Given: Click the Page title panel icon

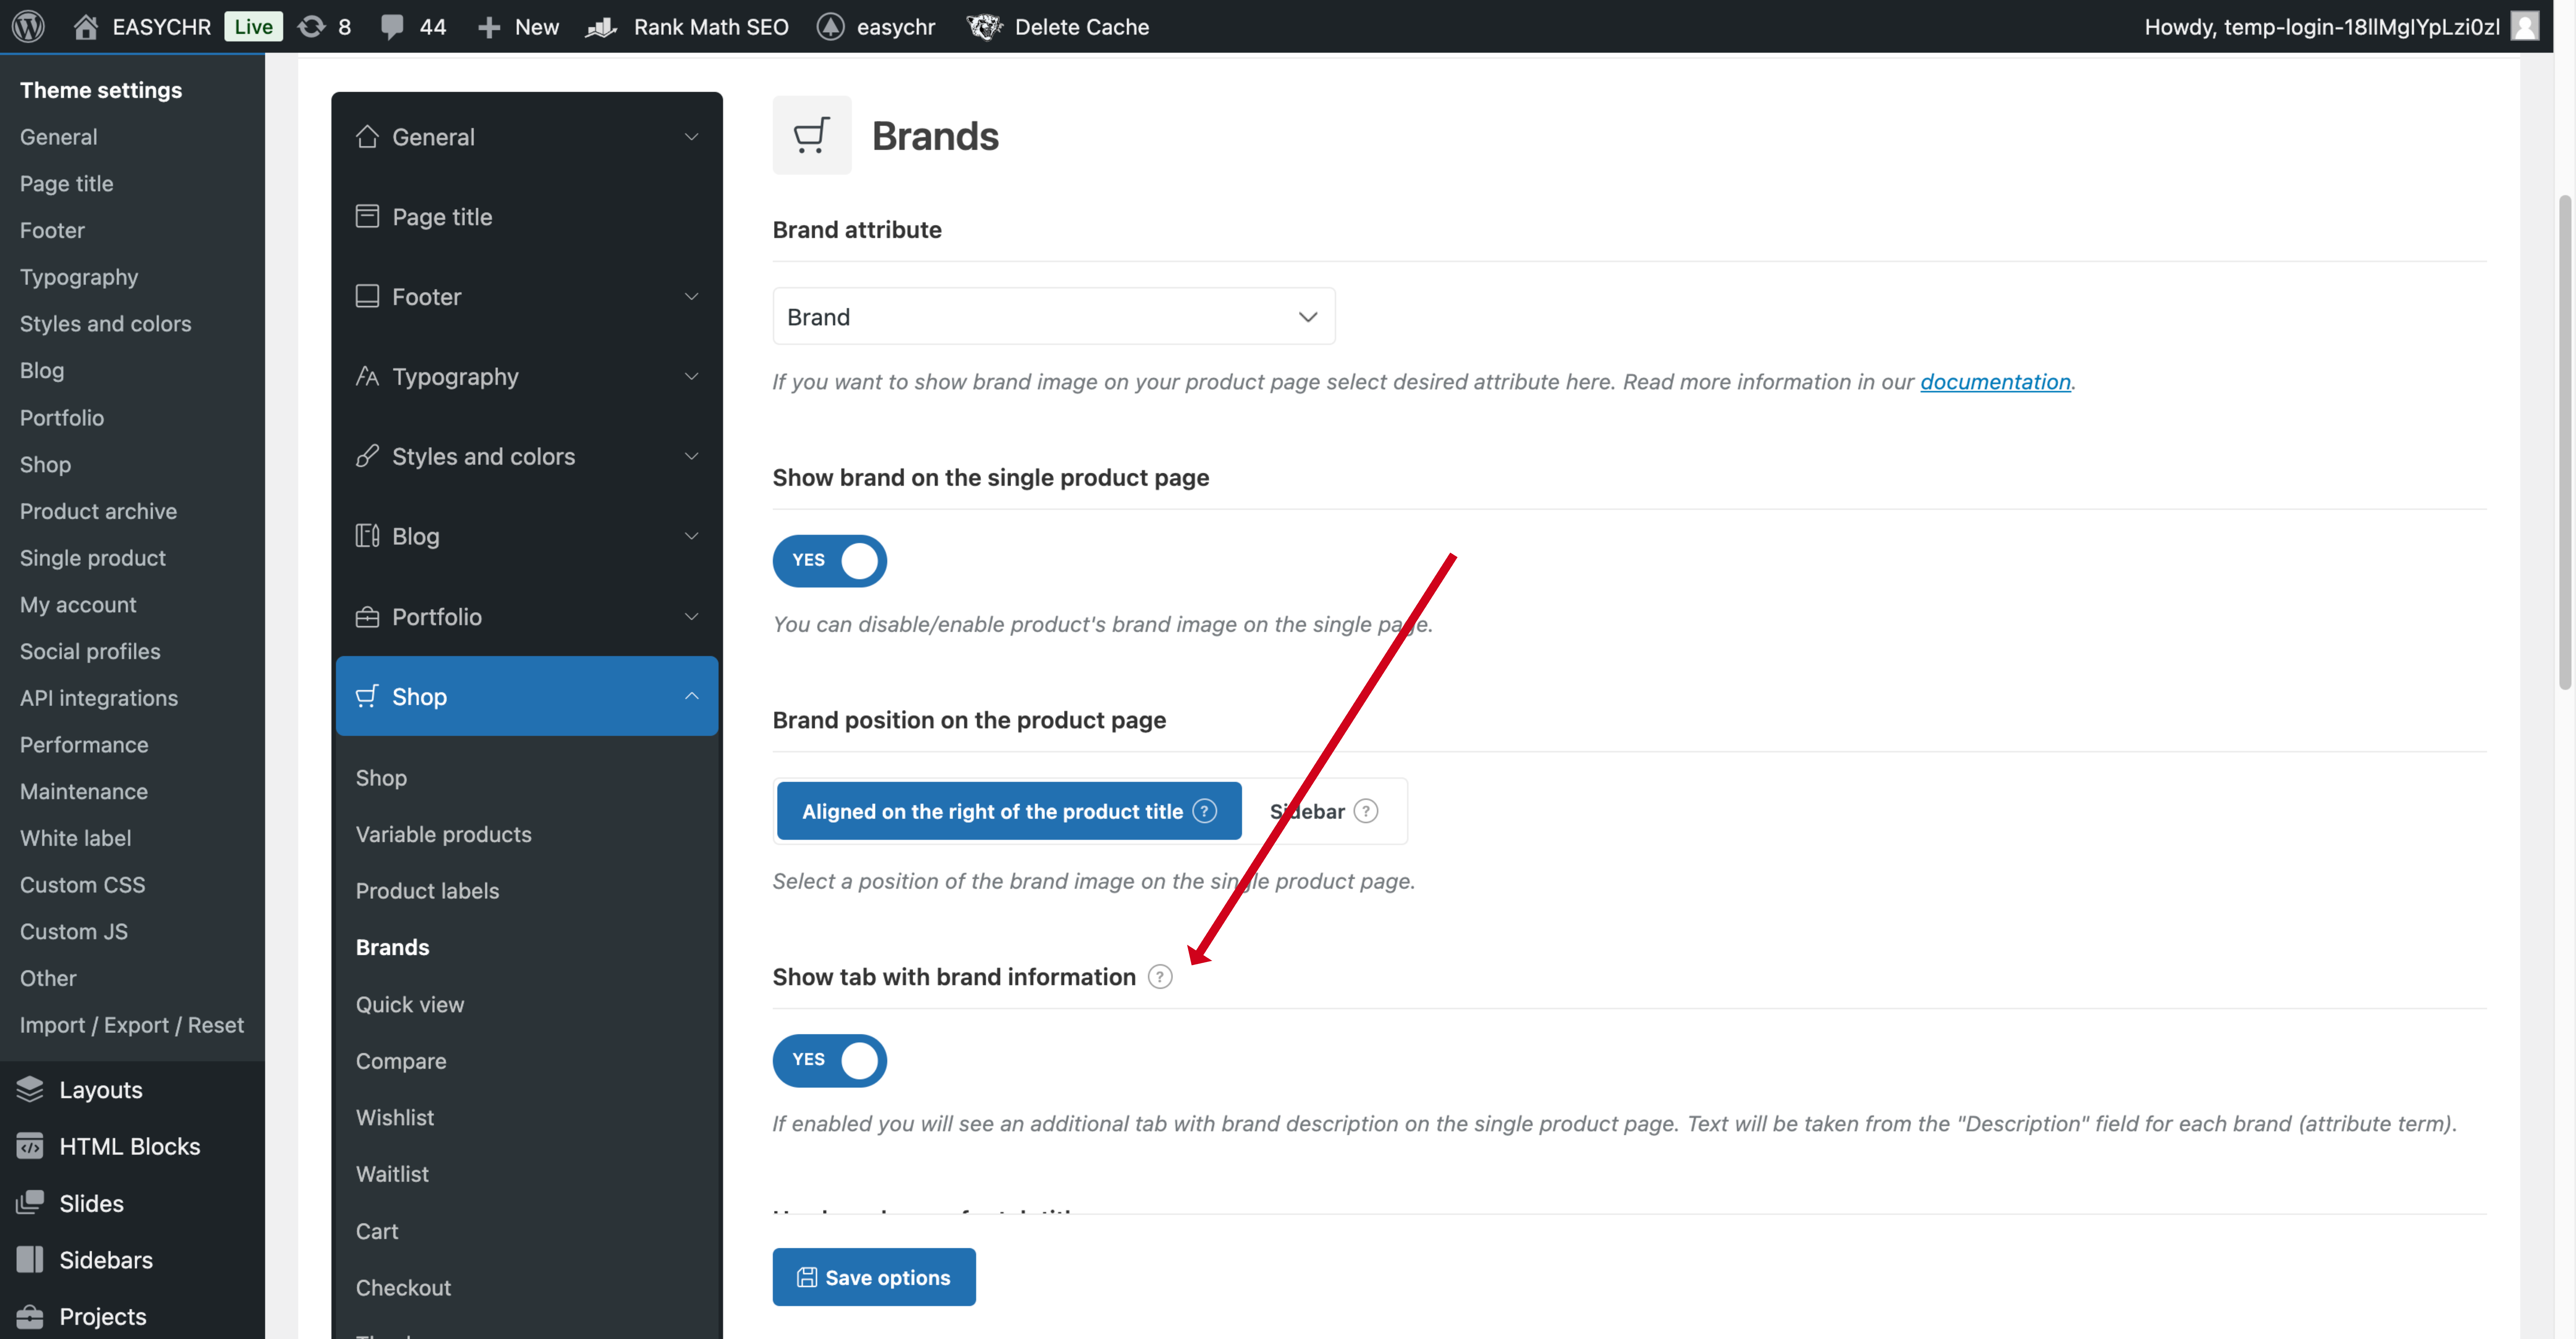Looking at the screenshot, I should click(x=367, y=216).
